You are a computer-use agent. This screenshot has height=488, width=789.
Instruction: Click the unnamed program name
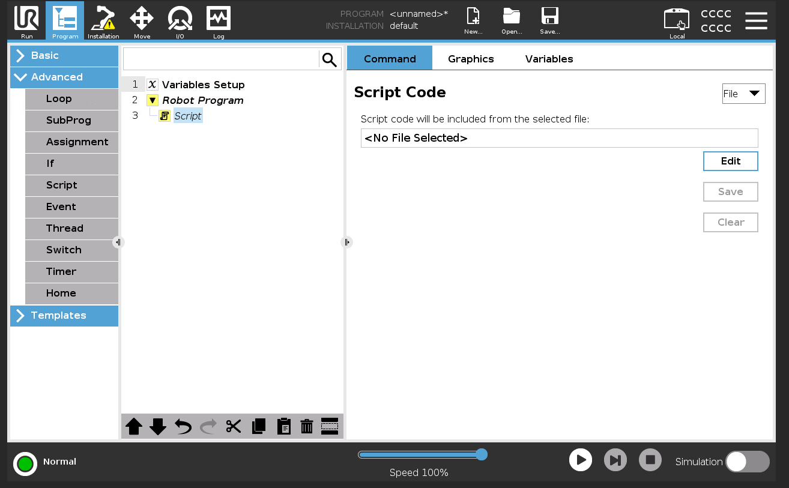[x=419, y=14]
